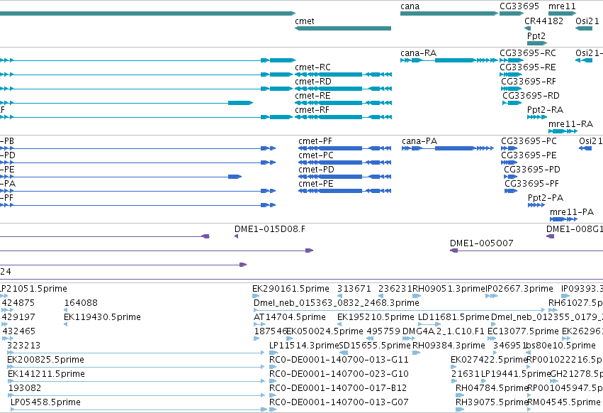Click the 164088 EST feature
The image size is (603, 413).
[x=66, y=310]
